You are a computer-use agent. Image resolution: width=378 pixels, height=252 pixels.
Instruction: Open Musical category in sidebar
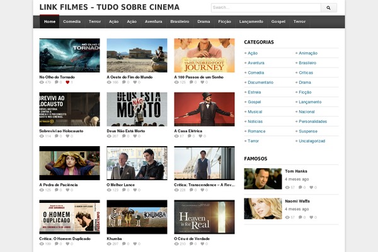coord(255,112)
